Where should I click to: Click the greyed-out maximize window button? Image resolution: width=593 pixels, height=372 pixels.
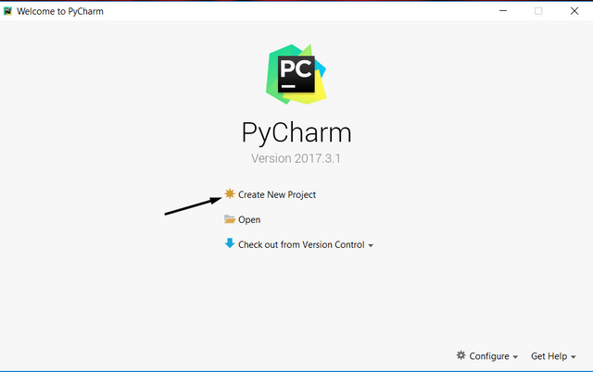click(x=538, y=11)
